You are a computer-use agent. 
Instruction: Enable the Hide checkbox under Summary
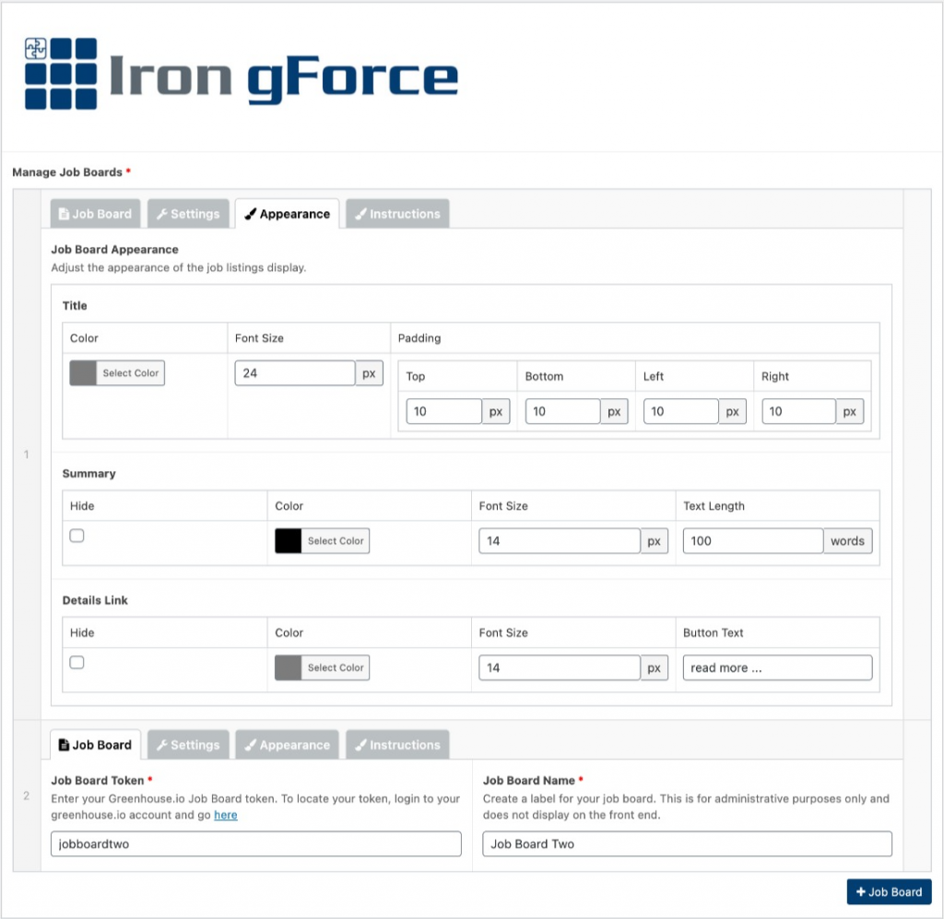77,535
